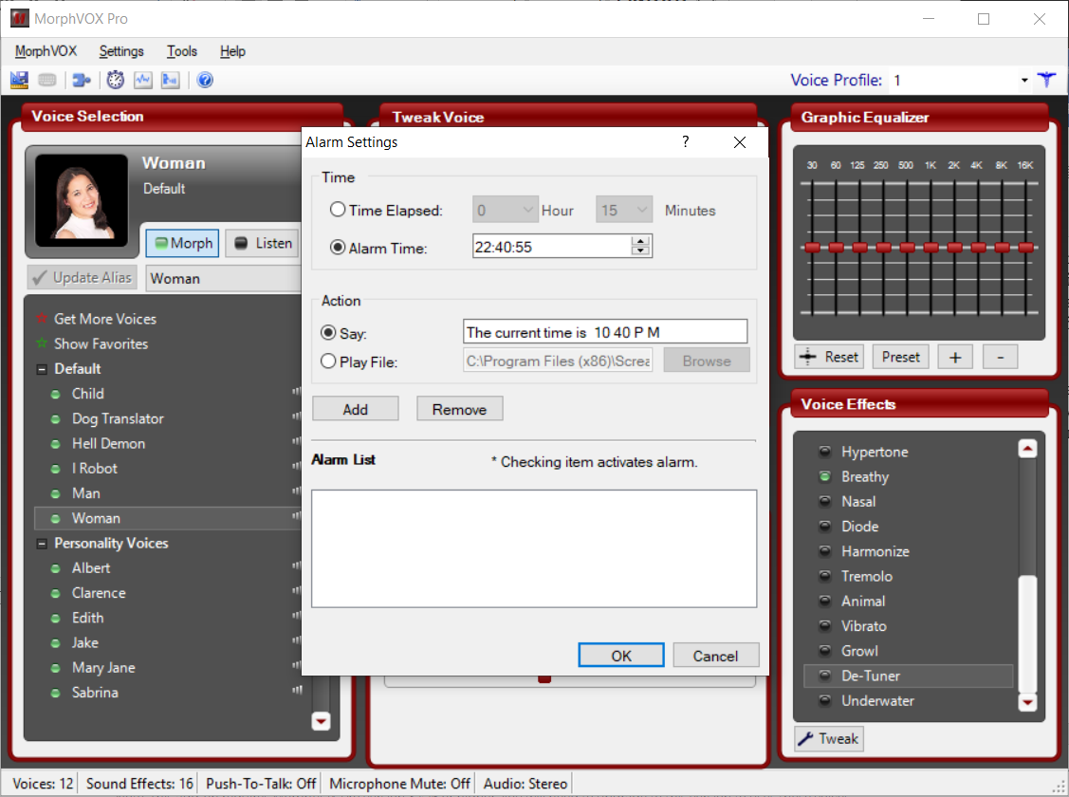Viewport: 1069px width, 797px height.
Task: Select the Time Elapsed radio button
Action: 338,211
